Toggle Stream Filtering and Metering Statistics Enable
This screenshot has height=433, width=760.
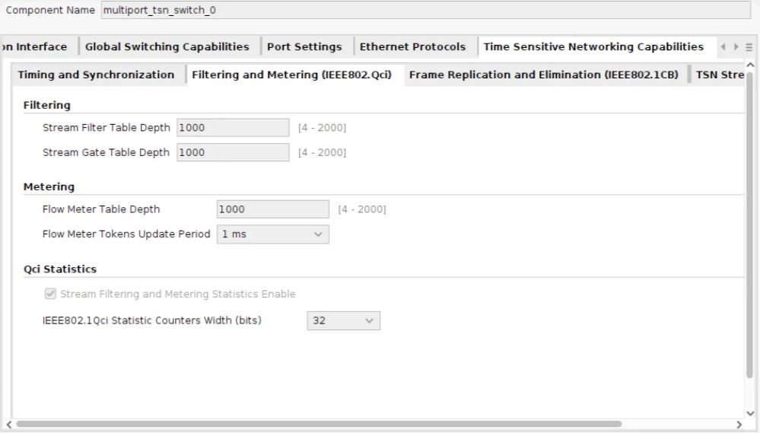pos(51,294)
